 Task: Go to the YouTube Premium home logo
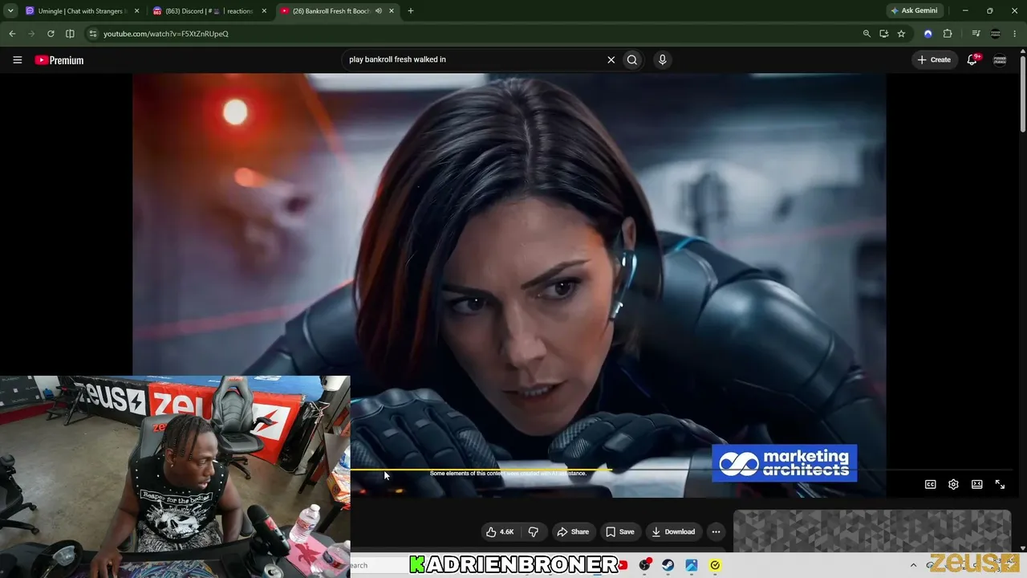tap(59, 60)
